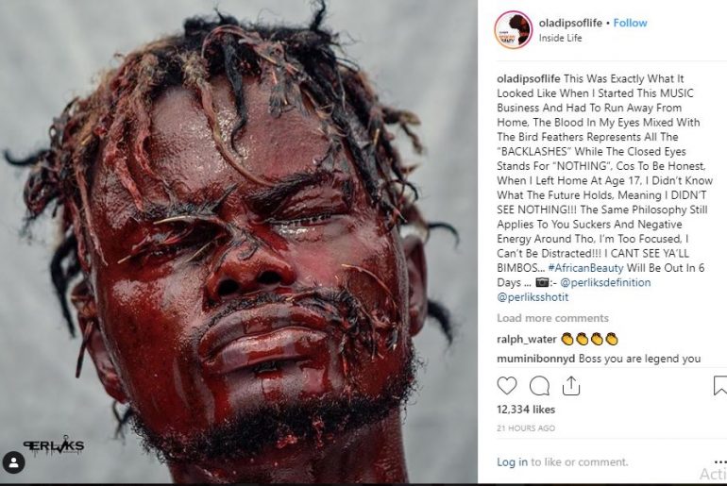The image size is (727, 486).
Task: Open the more options dots icon
Action: (x=720, y=461)
